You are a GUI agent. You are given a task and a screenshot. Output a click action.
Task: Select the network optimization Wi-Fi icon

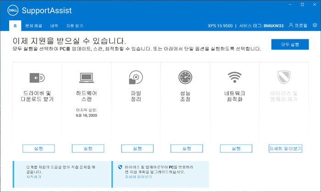pyautogui.click(x=235, y=77)
